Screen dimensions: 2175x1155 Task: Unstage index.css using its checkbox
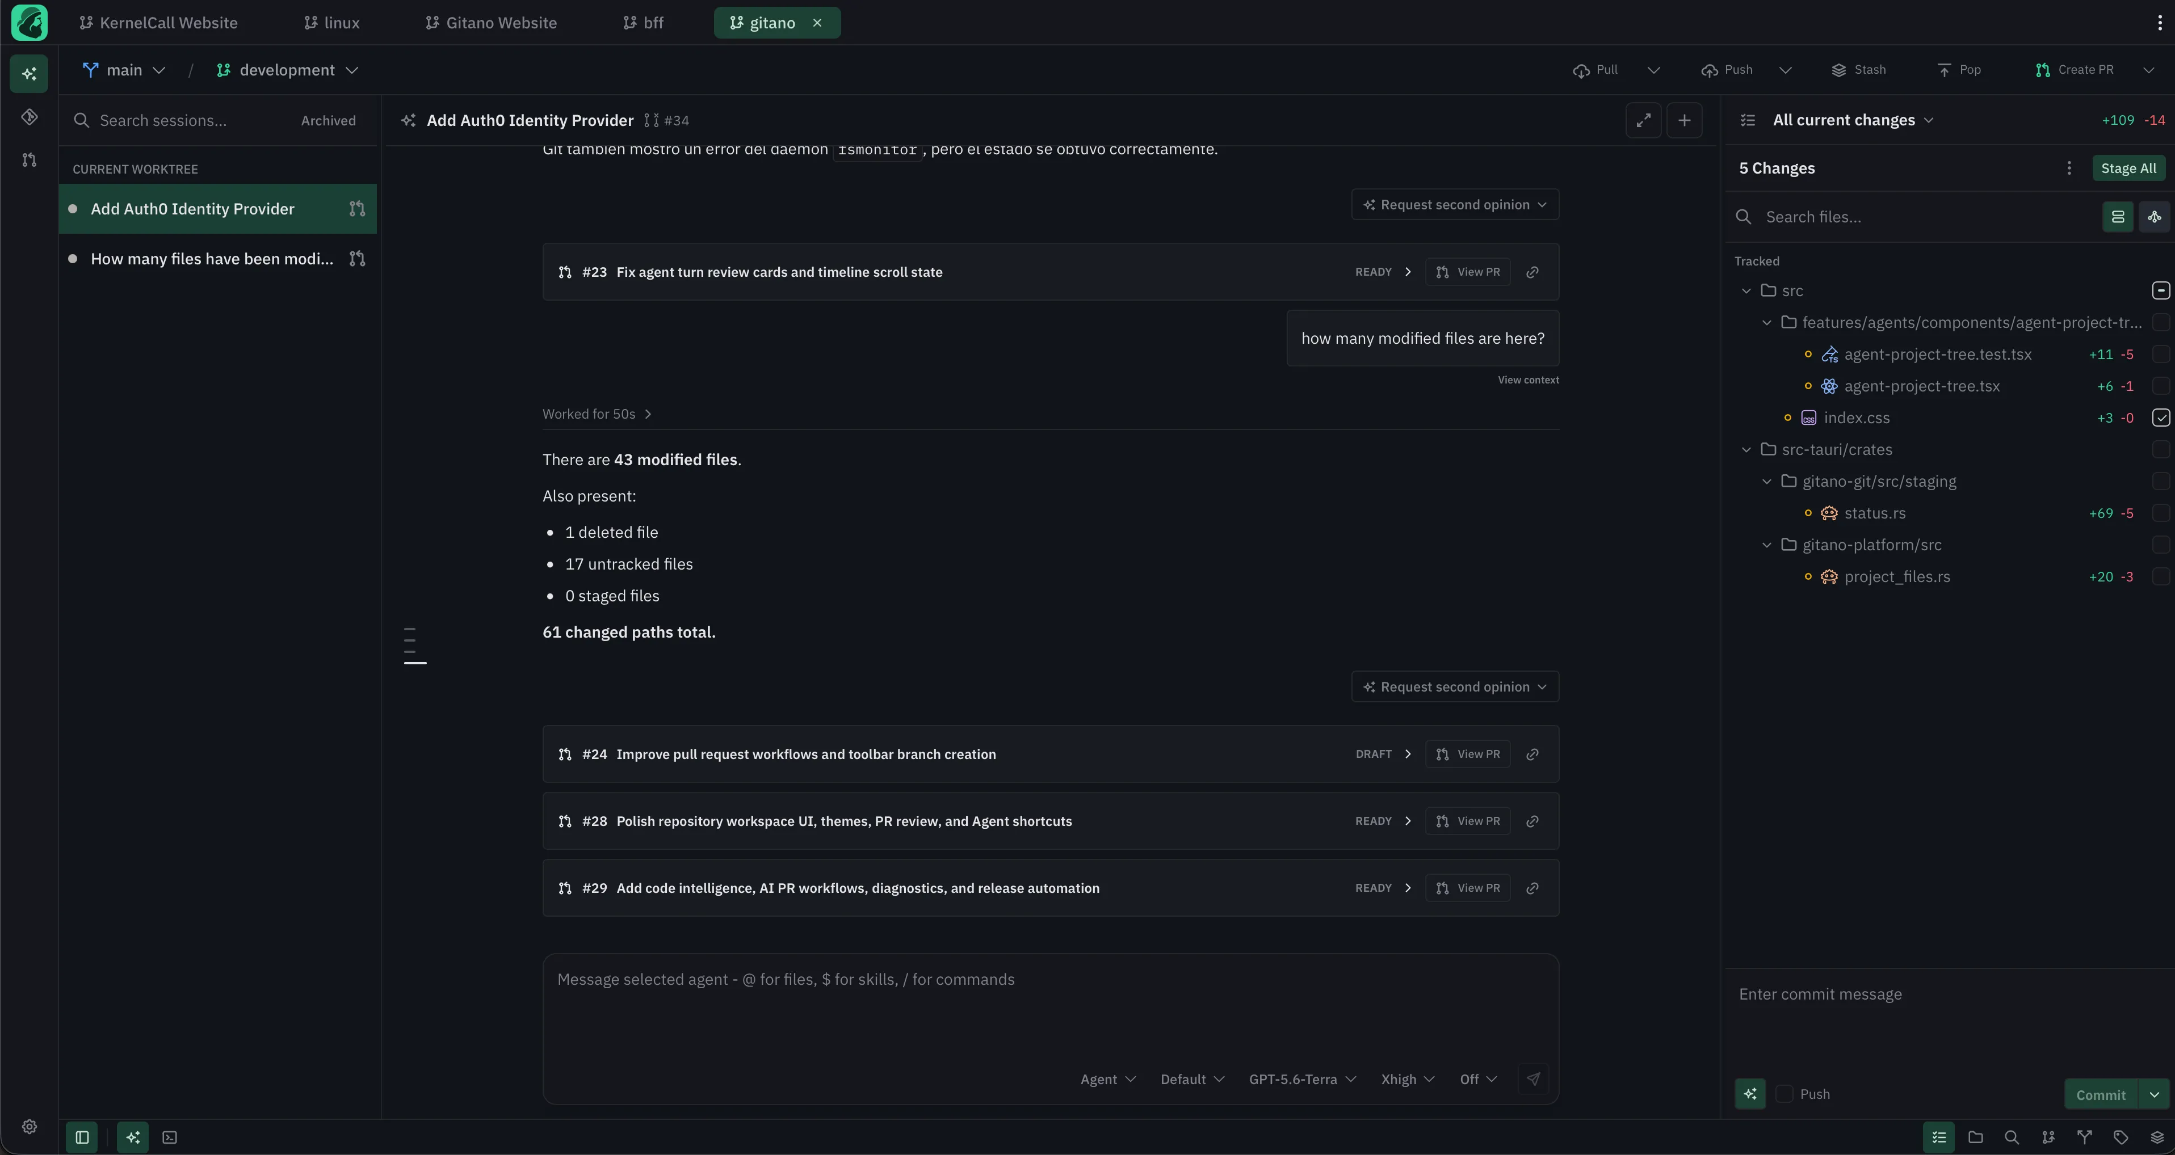pos(2161,418)
